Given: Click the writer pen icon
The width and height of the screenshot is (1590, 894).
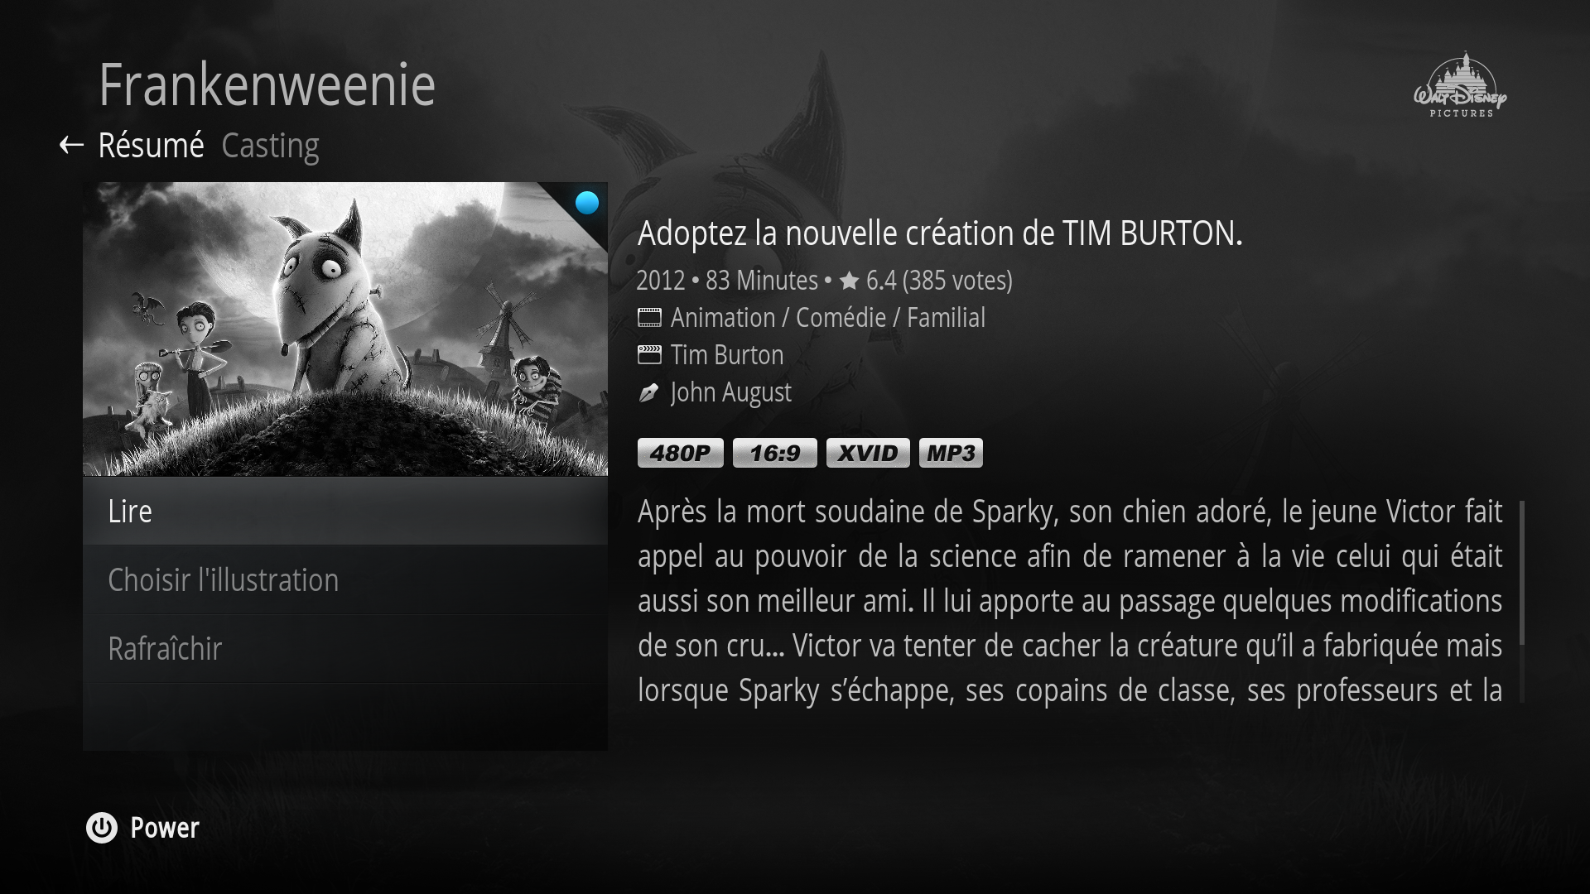Looking at the screenshot, I should 648,392.
